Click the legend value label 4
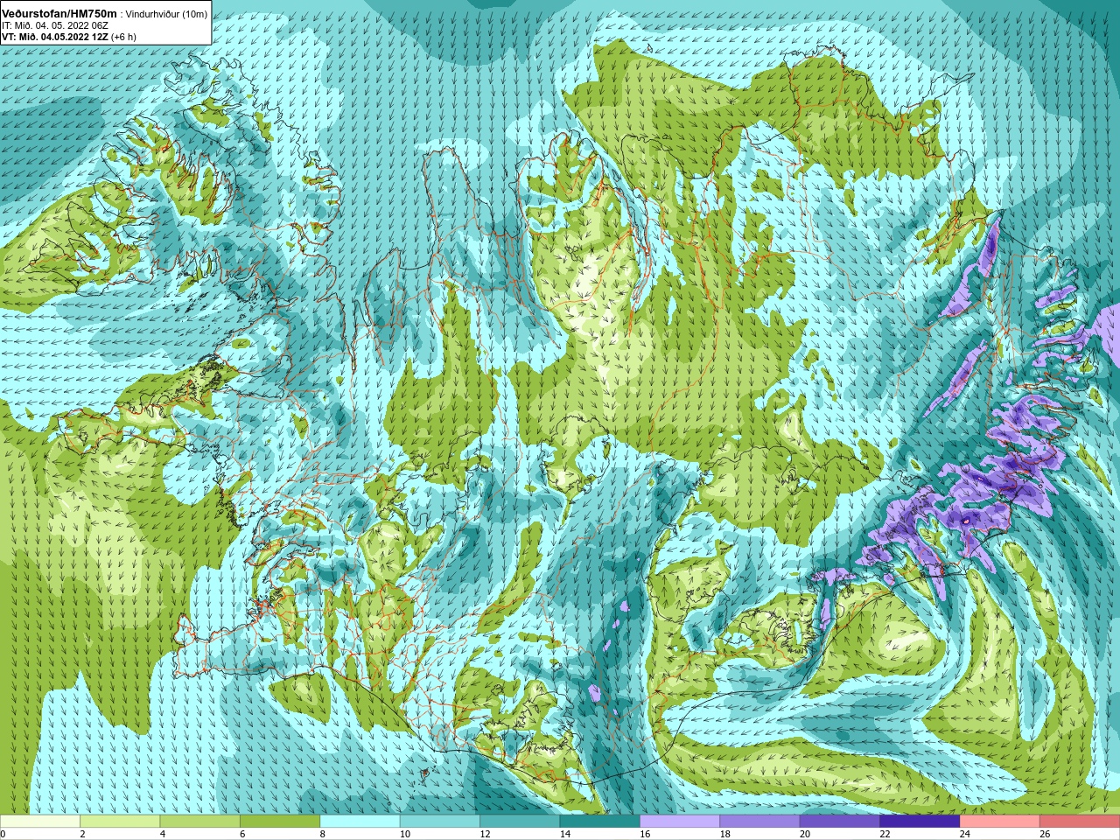The height and width of the screenshot is (840, 1120). click(163, 834)
